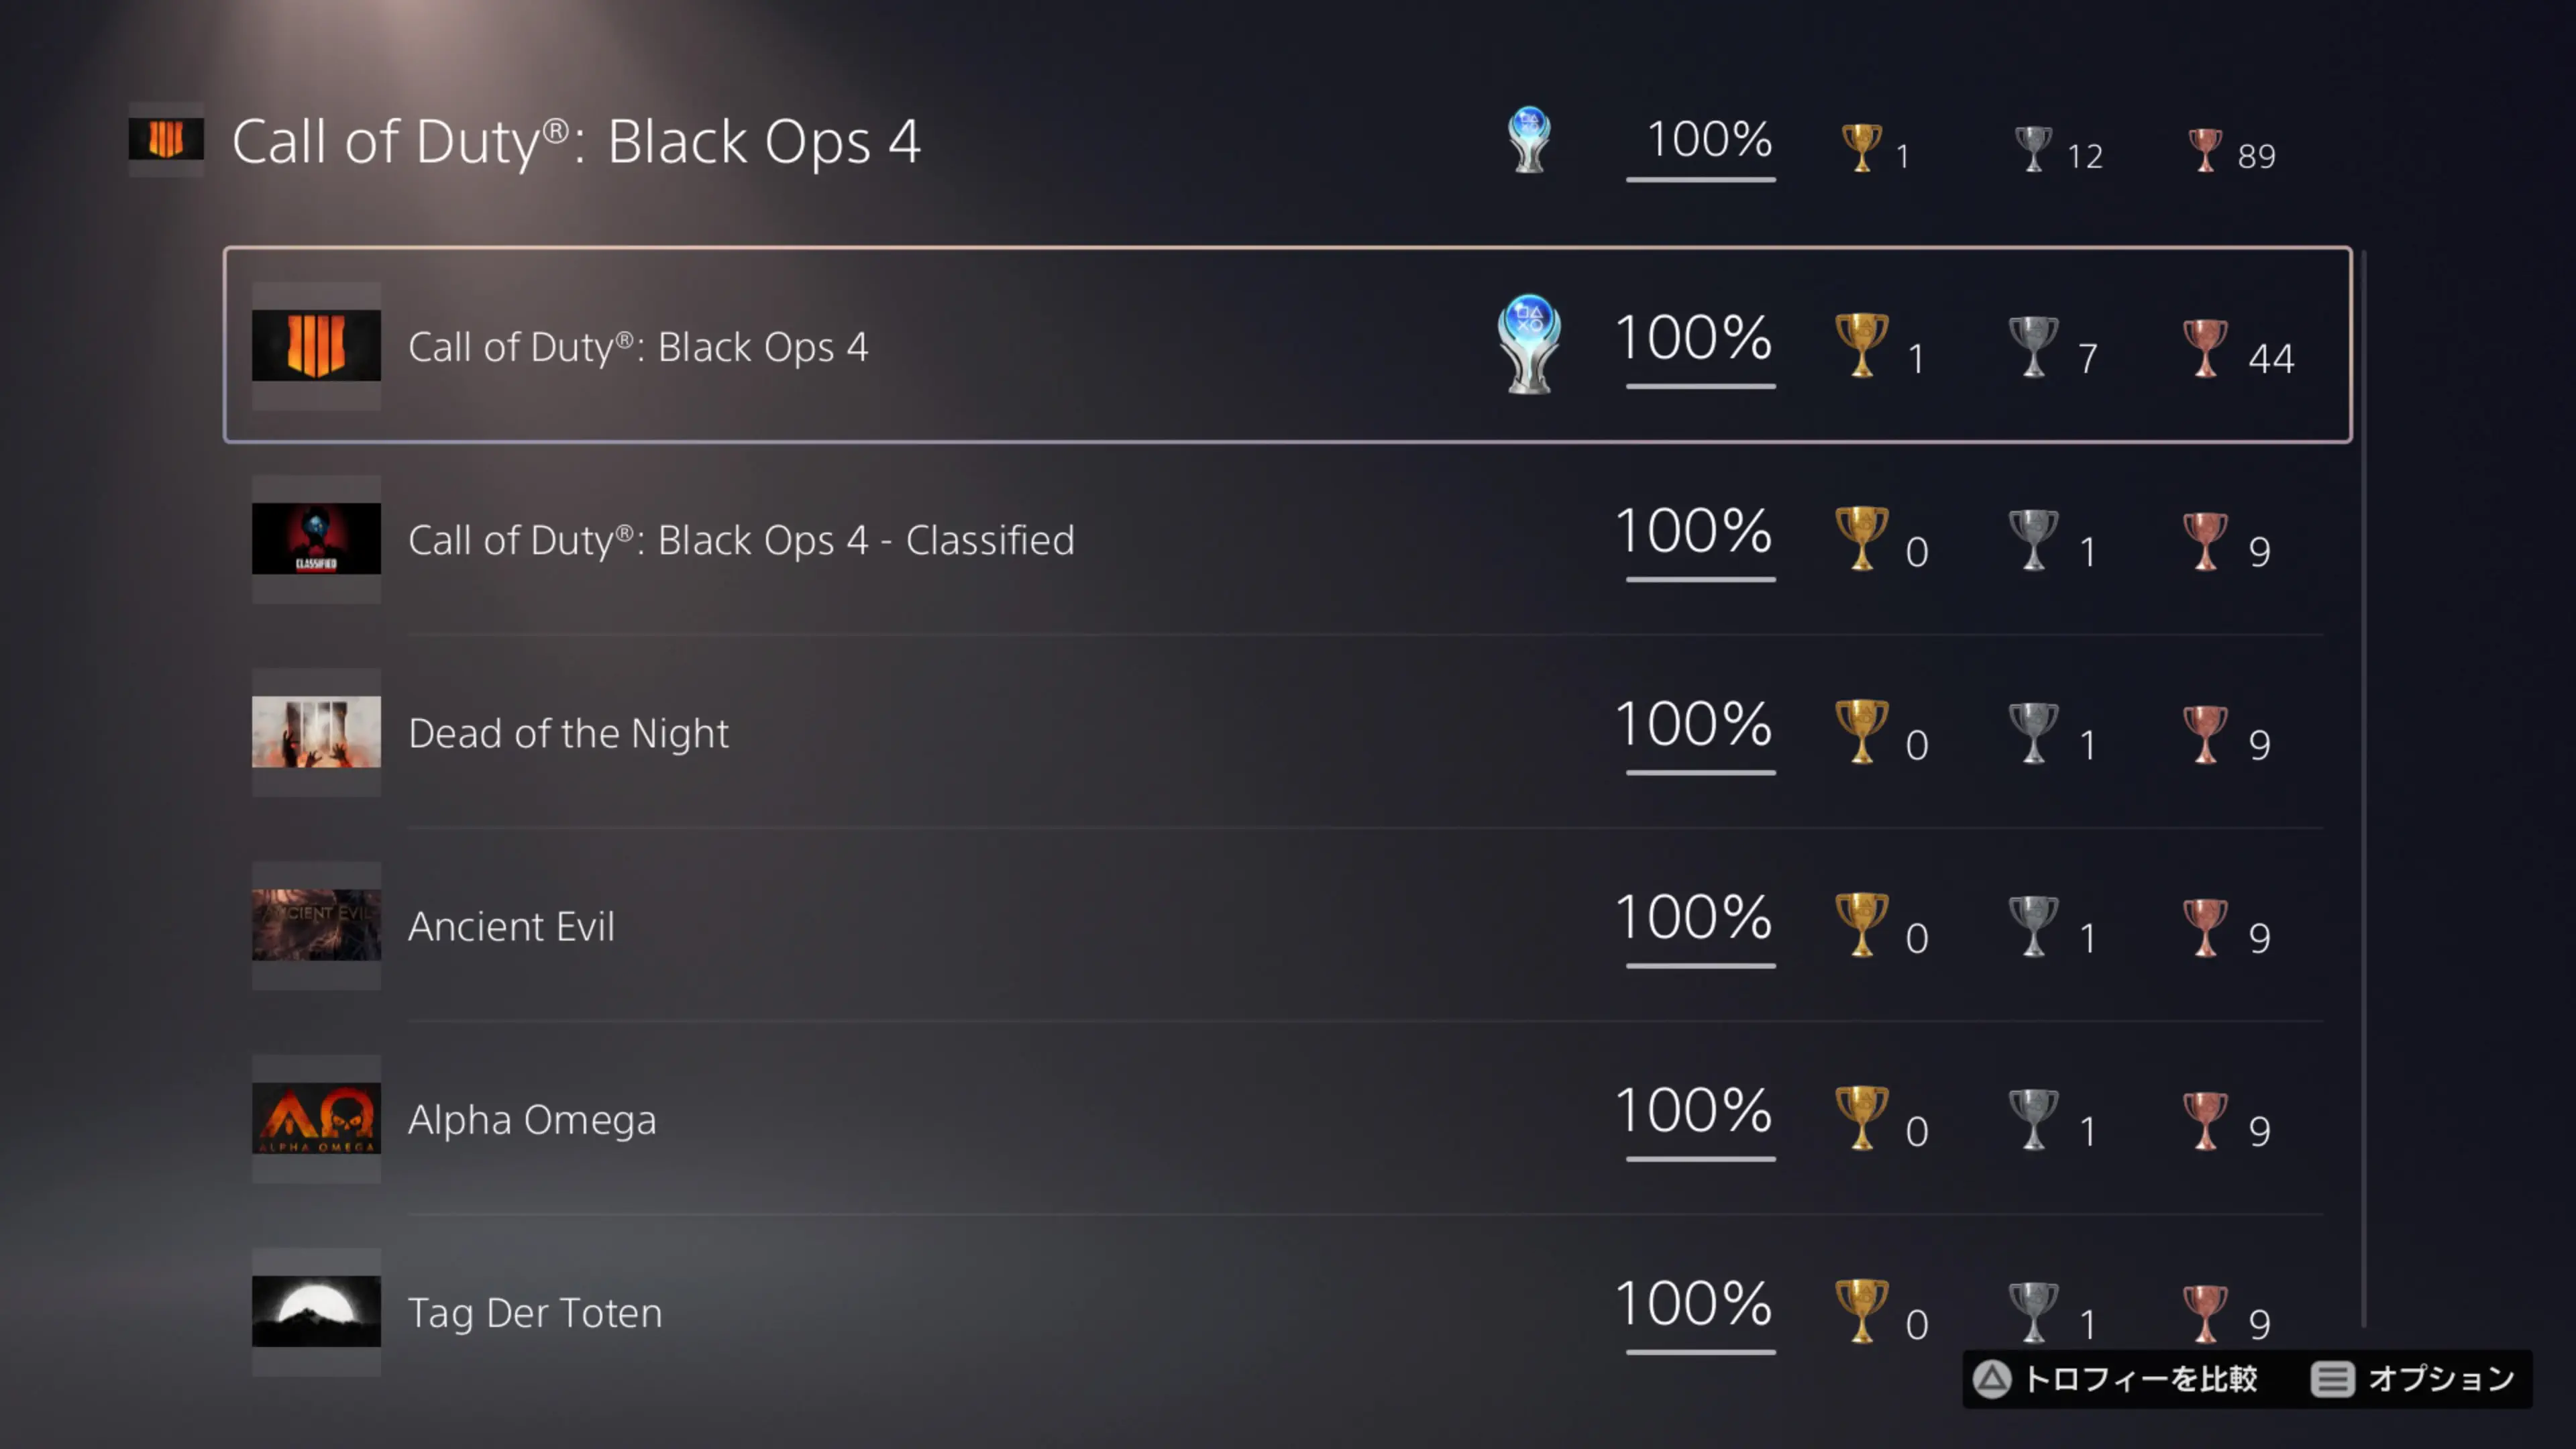2576x1449 pixels.
Task: Select the gold trophy icon in the header row
Action: pos(1862,147)
